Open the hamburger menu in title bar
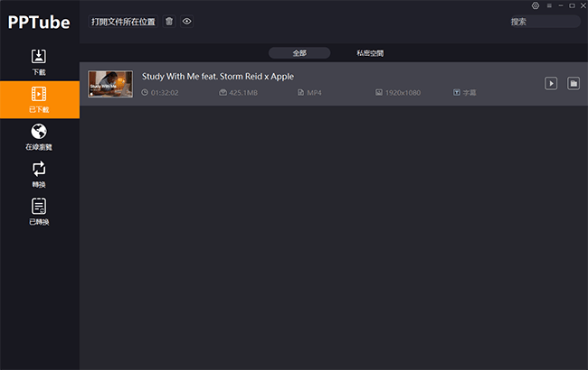Image resolution: width=588 pixels, height=370 pixels. pyautogui.click(x=548, y=5)
